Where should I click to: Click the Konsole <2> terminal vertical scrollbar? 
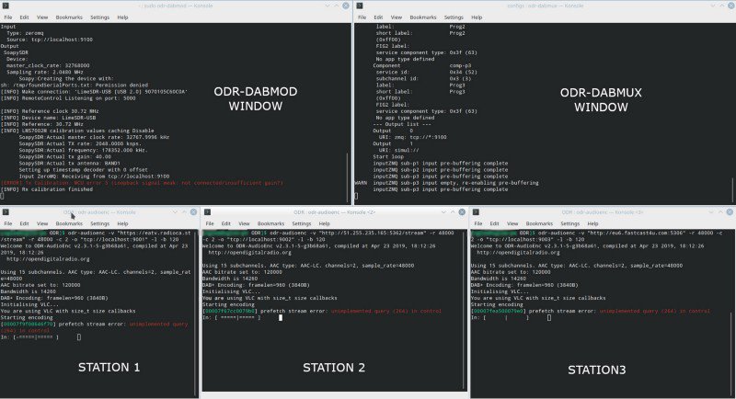[x=465, y=310]
